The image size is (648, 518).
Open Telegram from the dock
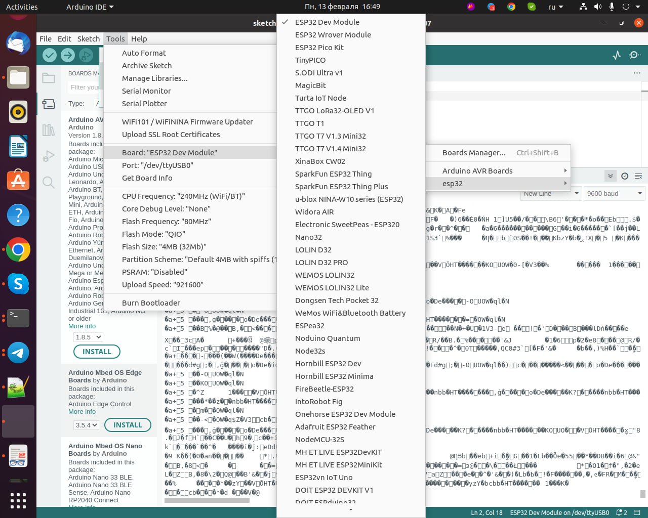18,353
